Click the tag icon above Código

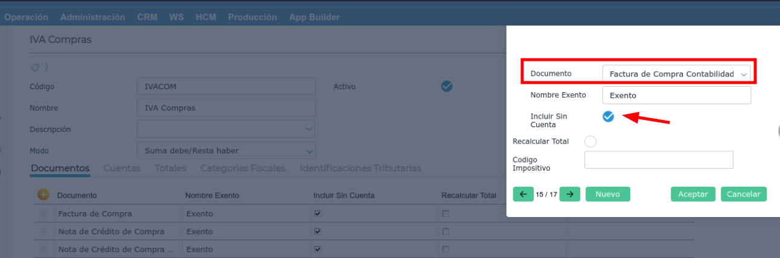tap(36, 67)
